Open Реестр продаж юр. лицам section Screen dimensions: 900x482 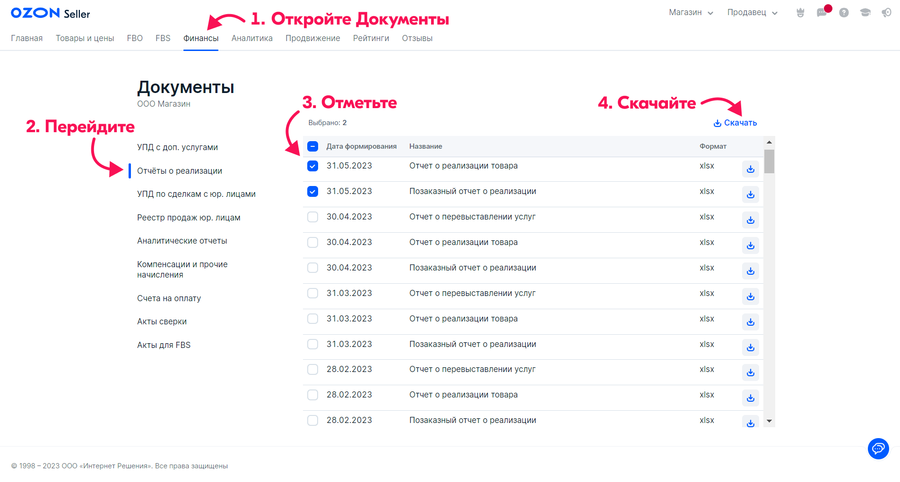click(189, 218)
